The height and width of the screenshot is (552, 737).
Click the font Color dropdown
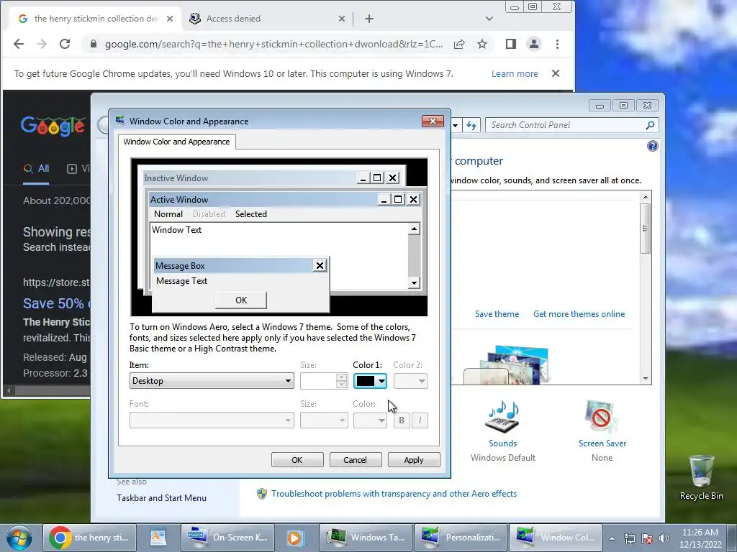pyautogui.click(x=371, y=420)
